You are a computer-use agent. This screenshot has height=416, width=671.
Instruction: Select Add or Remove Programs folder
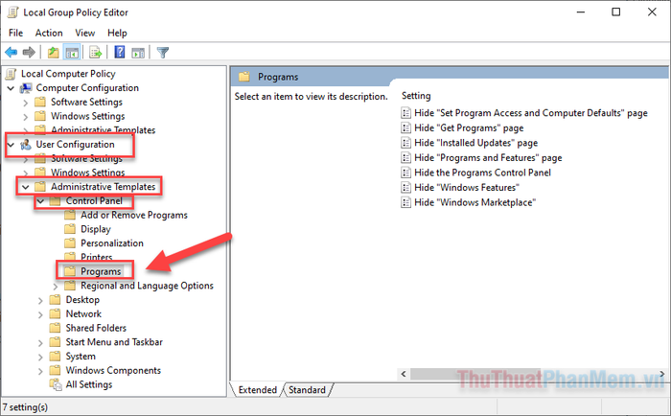coord(134,216)
